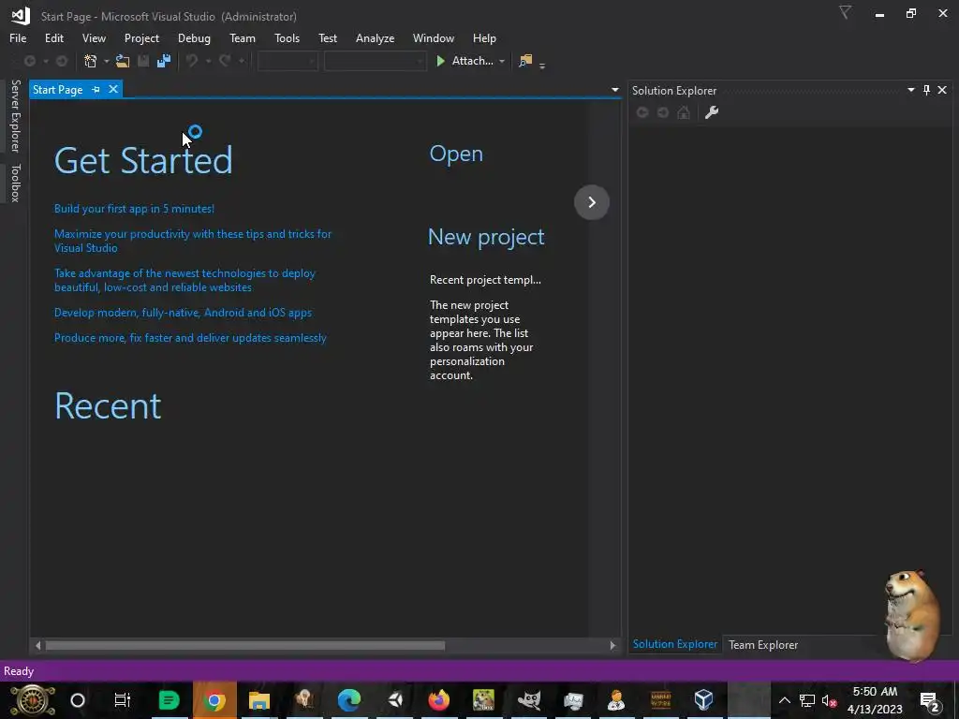Open the solution platforms combo box
This screenshot has height=719, width=959.
[x=375, y=61]
